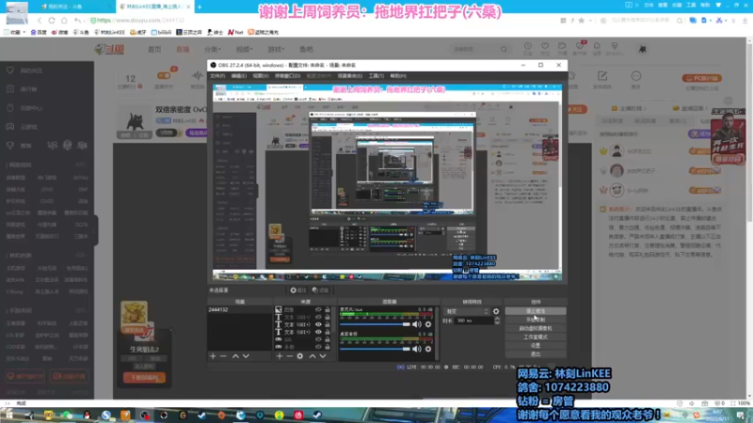Adjust the desktop audio volume slider
The height and width of the screenshot is (423, 753).
pos(375,349)
